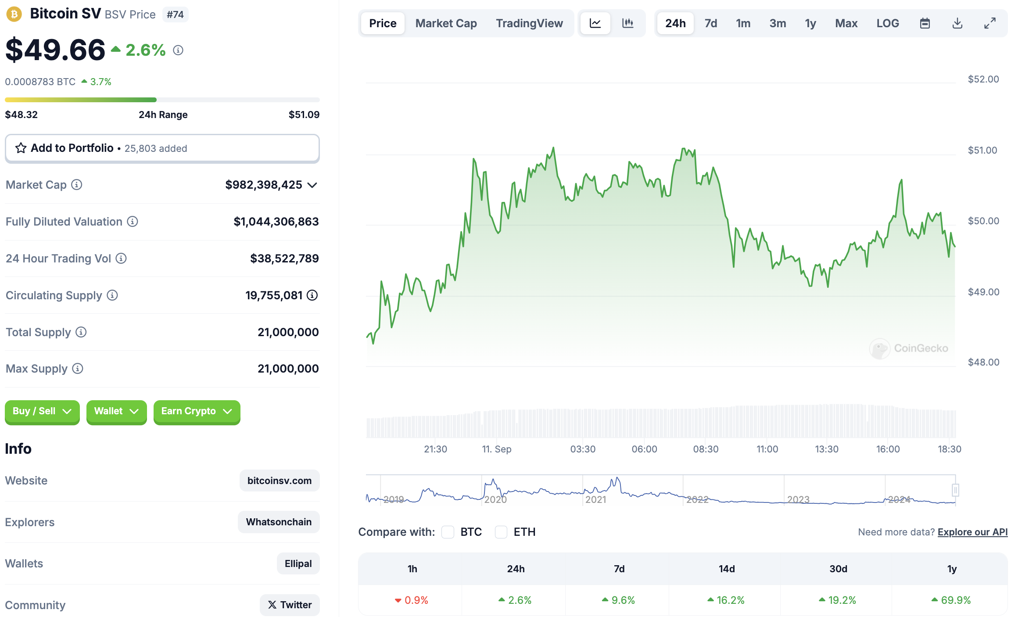Enable the BTC compare checkbox
The image size is (1011, 617).
point(448,532)
